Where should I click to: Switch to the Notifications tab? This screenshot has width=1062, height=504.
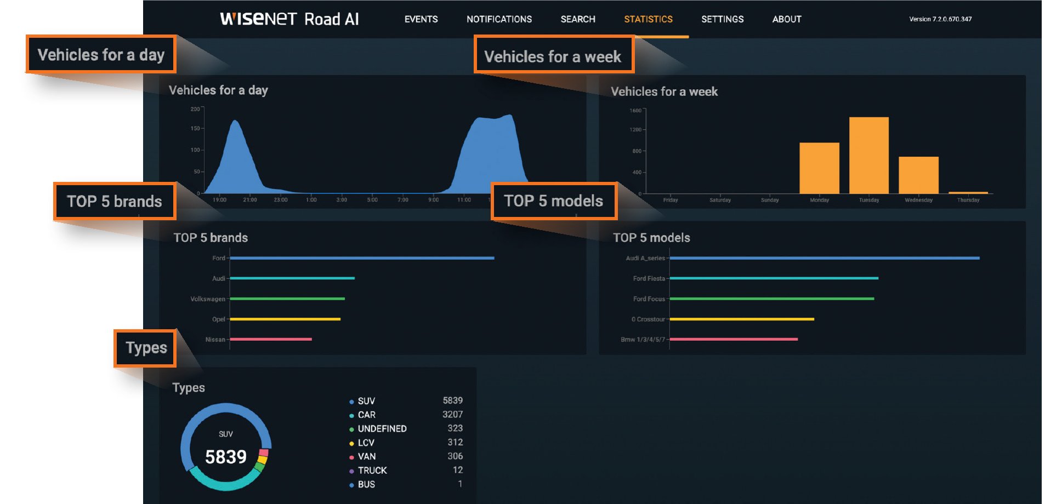pyautogui.click(x=499, y=19)
